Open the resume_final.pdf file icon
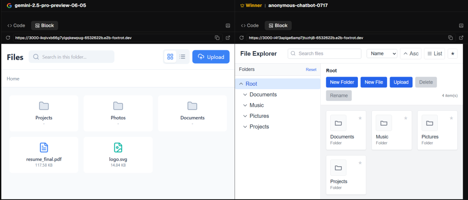This screenshot has width=468, height=200. (x=44, y=148)
